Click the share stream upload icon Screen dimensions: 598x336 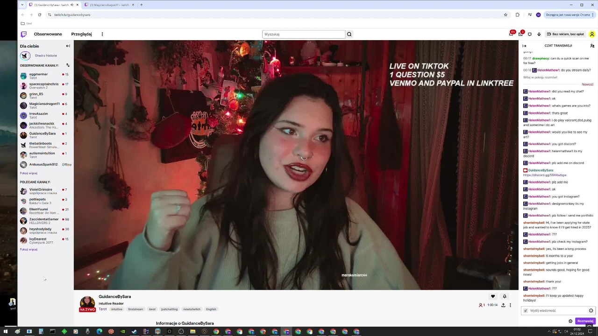coord(503,305)
